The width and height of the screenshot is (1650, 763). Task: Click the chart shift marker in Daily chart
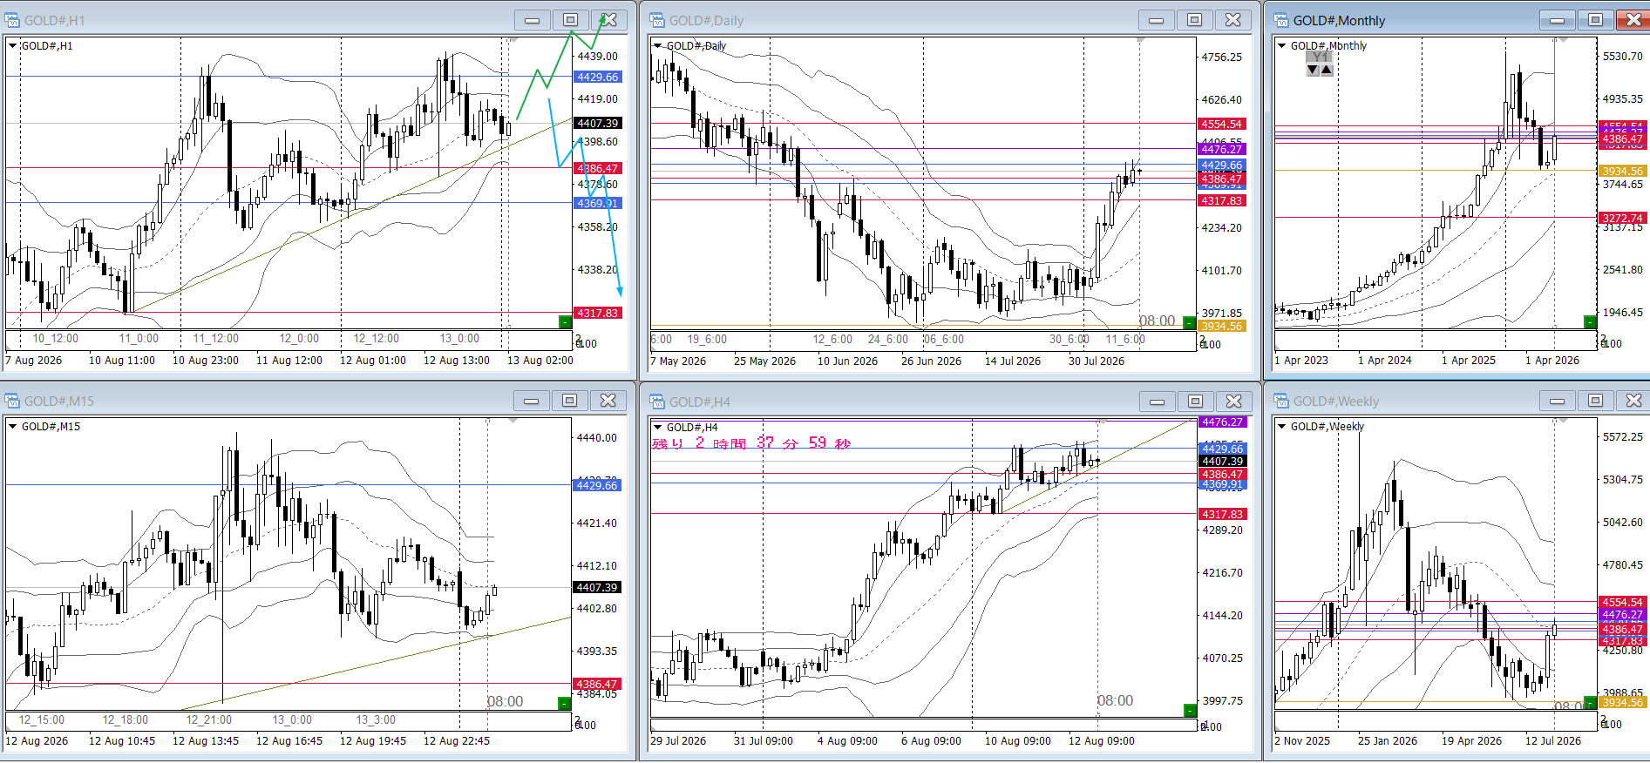point(1140,40)
